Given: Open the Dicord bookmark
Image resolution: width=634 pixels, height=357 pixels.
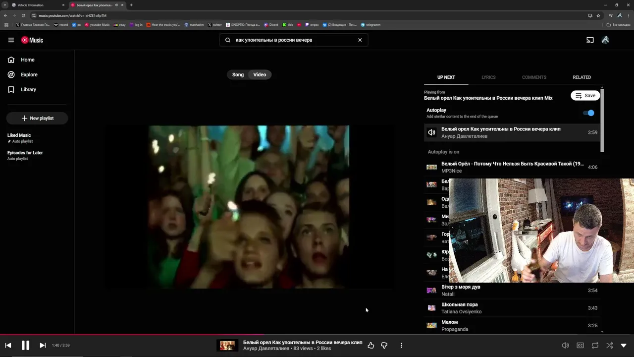Looking at the screenshot, I should point(271,25).
